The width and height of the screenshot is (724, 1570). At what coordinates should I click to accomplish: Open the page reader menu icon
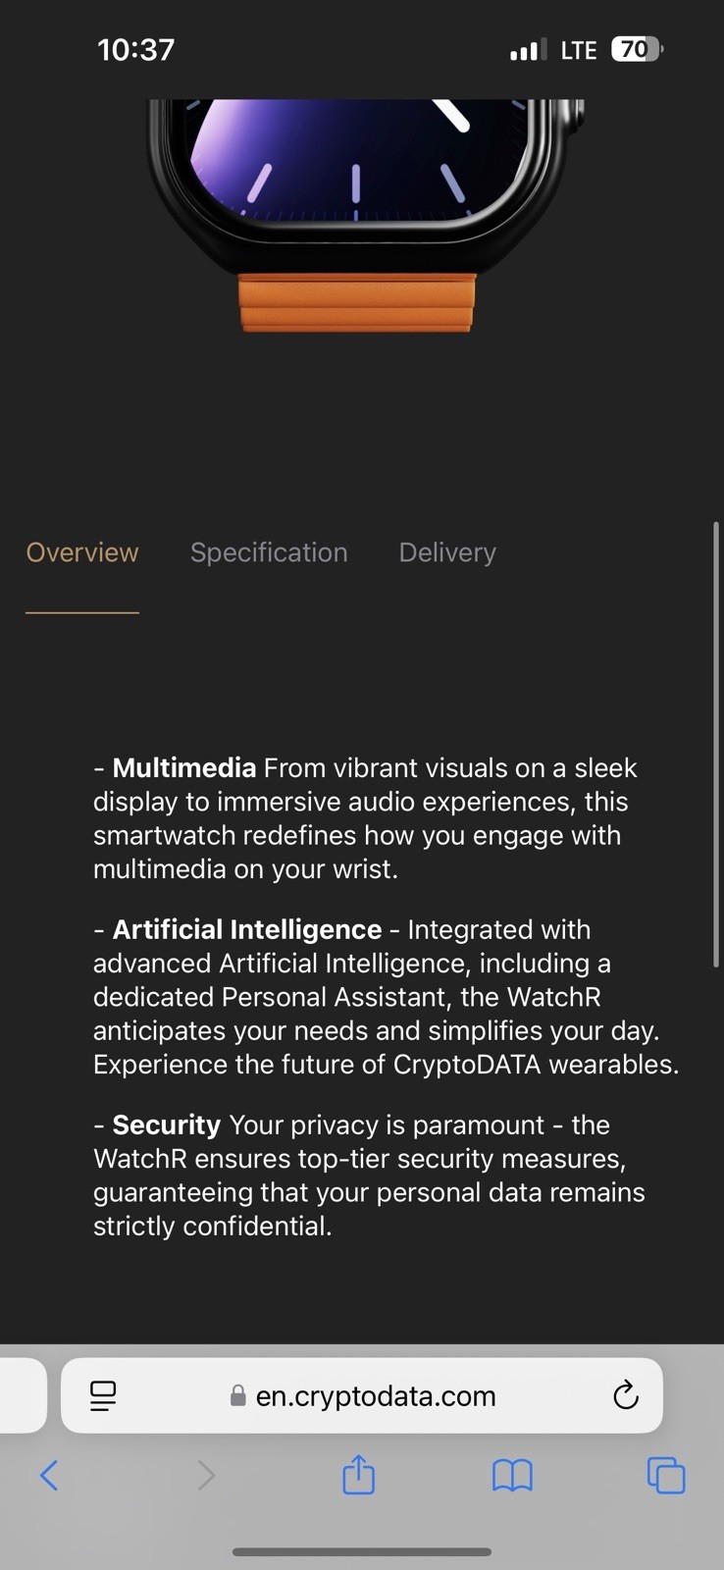coord(103,1395)
